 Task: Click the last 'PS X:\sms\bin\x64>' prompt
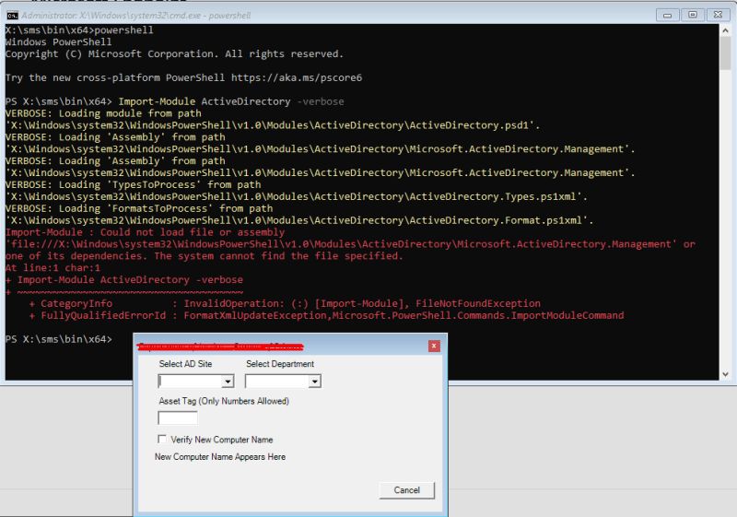coord(58,339)
